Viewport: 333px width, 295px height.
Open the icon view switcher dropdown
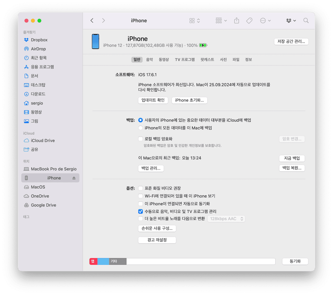pos(195,21)
